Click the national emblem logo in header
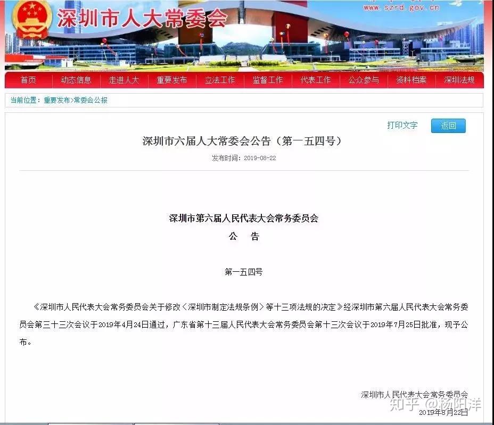This screenshot has width=494, height=425. point(32,20)
